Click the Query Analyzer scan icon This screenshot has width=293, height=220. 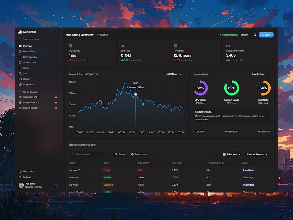pyautogui.click(x=20, y=57)
